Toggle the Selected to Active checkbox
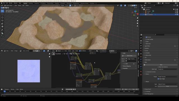This screenshot has height=101, width=179. click(146, 72)
